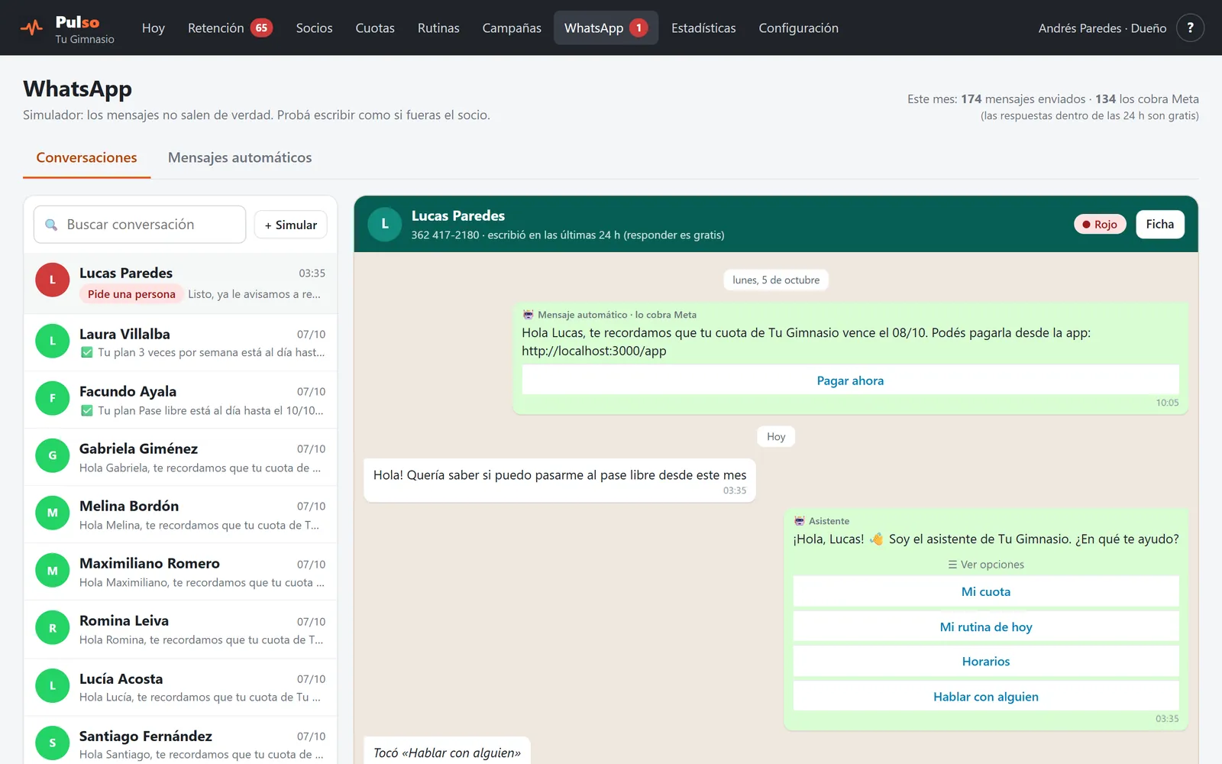Click the Pulso pulse logo icon
This screenshot has height=764, width=1222.
tap(31, 28)
